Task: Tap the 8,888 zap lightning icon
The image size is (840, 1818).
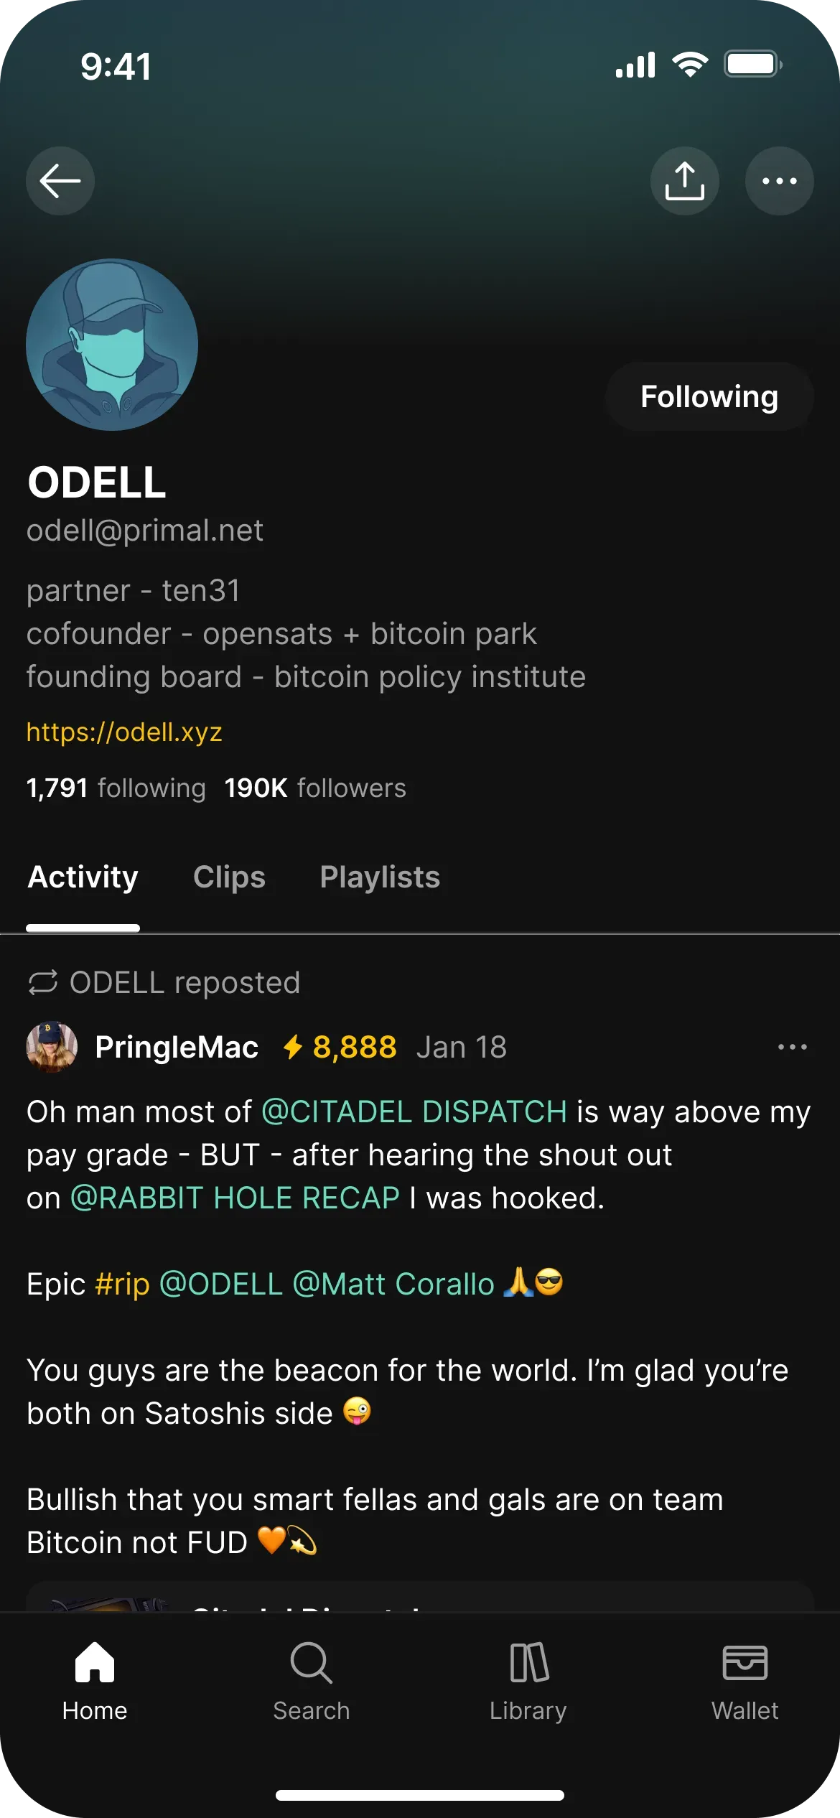Action: click(x=293, y=1047)
